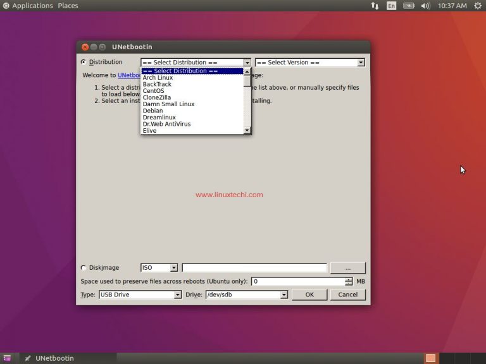Open the Select Version dropdown
The width and height of the screenshot is (486, 364).
tap(361, 63)
